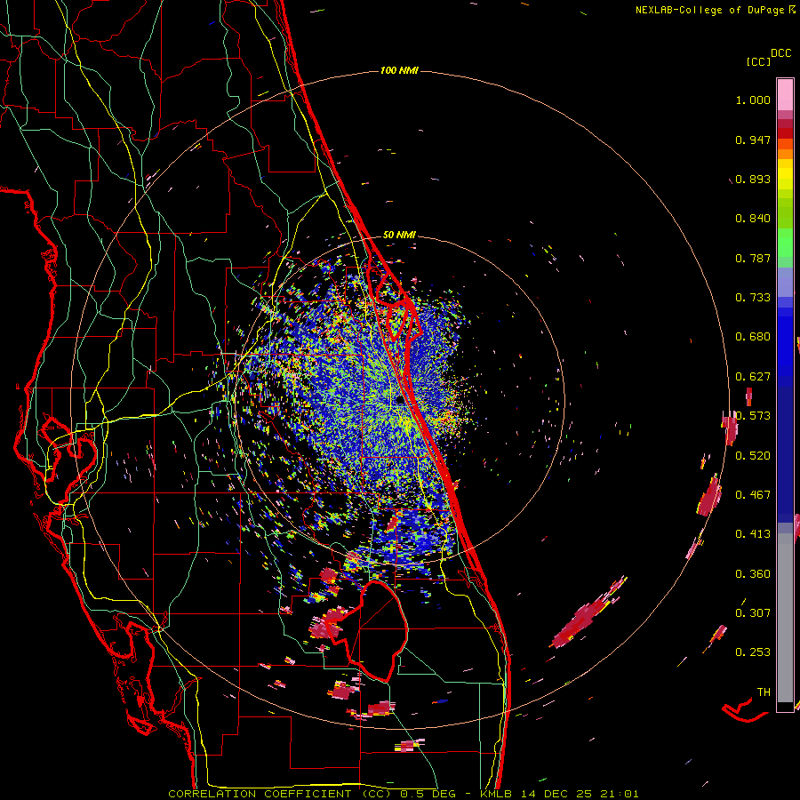Click the 0.520 legend value
Viewport: 800px width, 800px height.
tap(753, 456)
